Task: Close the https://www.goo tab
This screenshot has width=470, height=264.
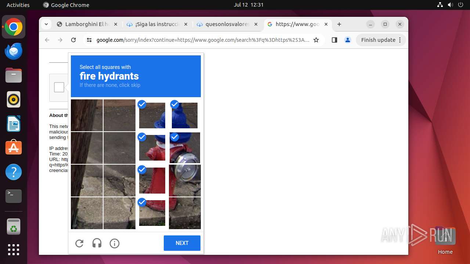Action: [x=326, y=24]
